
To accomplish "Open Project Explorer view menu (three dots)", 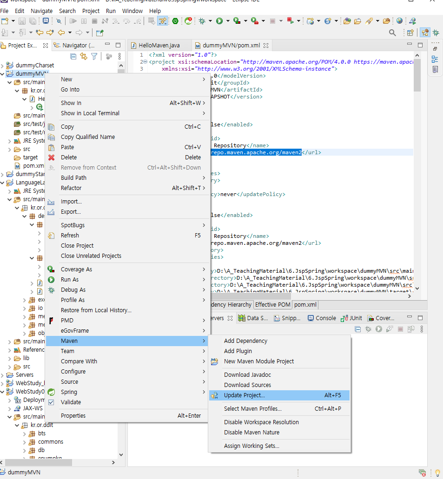I will pyautogui.click(x=119, y=56).
